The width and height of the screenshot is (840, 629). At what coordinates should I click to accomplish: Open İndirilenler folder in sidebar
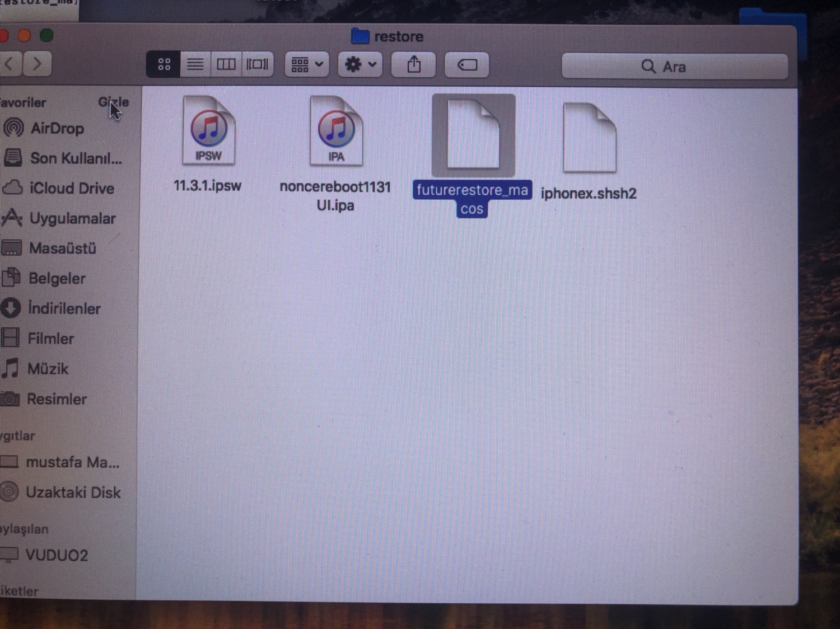pyautogui.click(x=64, y=308)
